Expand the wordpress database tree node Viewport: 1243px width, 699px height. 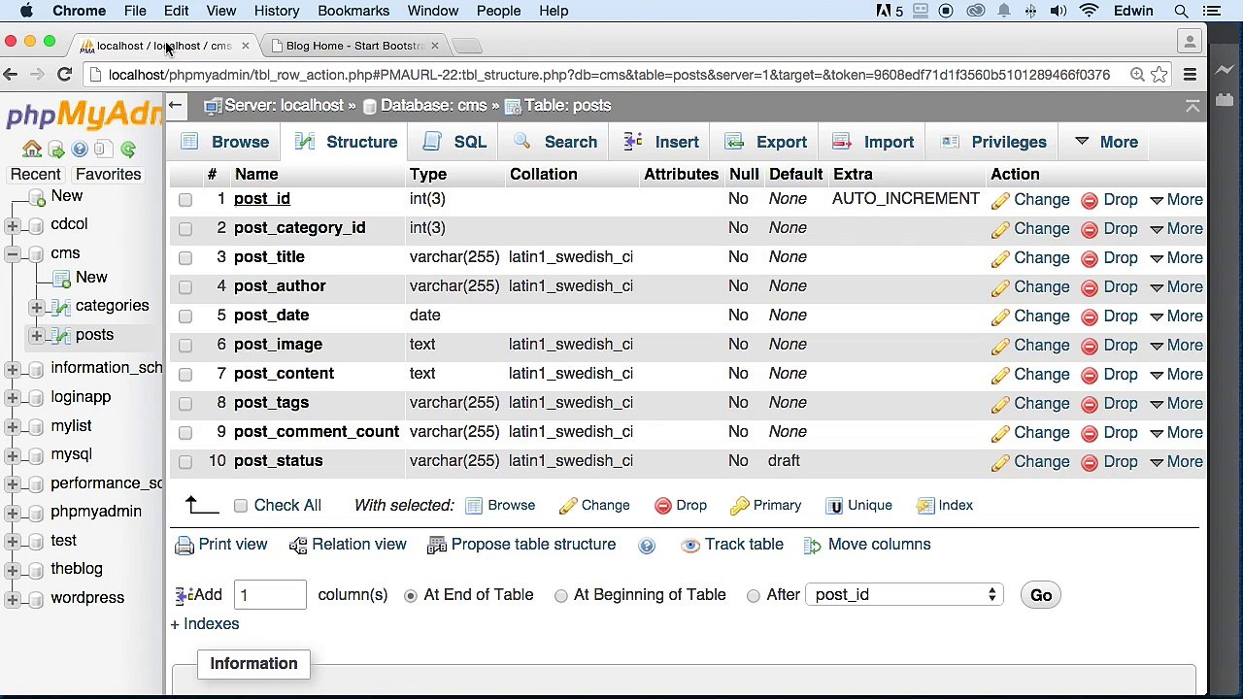point(12,599)
